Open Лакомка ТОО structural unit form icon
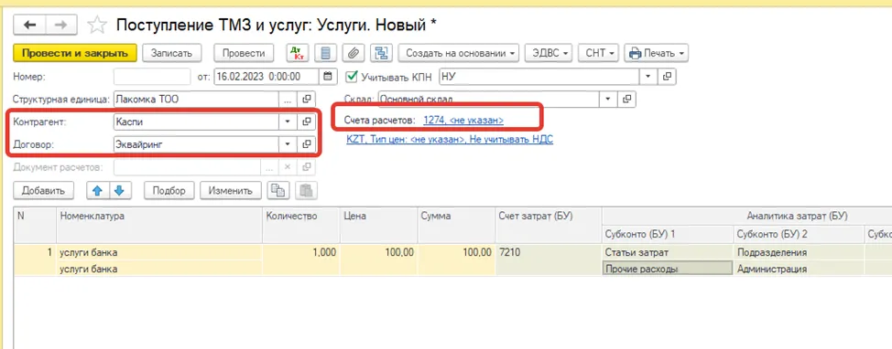The image size is (892, 349). [x=307, y=99]
